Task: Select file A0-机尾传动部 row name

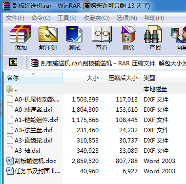Action: 37,99
